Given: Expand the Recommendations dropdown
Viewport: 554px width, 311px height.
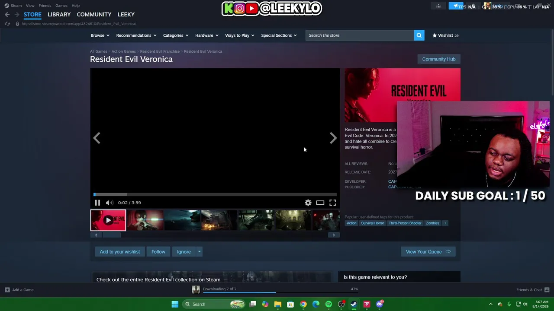Looking at the screenshot, I should (x=136, y=35).
